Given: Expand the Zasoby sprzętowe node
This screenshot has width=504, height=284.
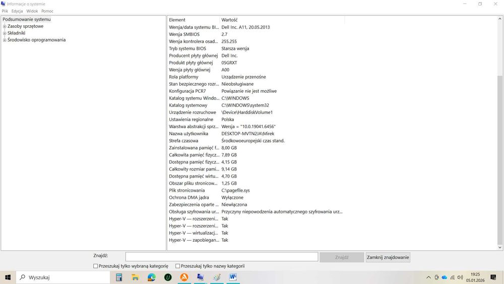Looking at the screenshot, I should [5, 26].
